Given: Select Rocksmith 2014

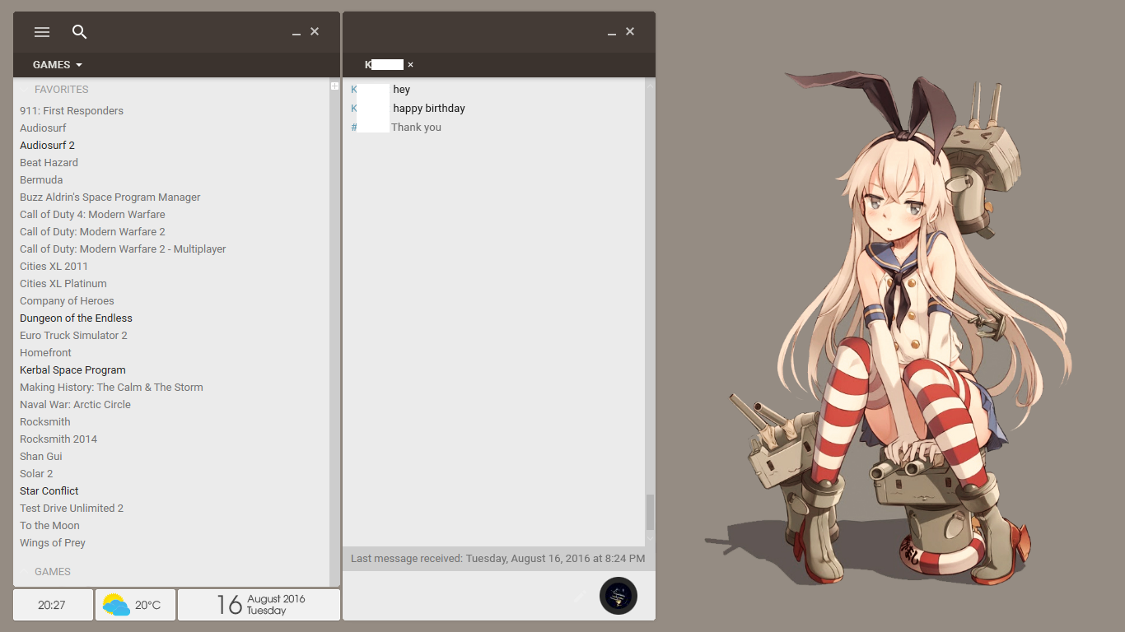Looking at the screenshot, I should [58, 439].
